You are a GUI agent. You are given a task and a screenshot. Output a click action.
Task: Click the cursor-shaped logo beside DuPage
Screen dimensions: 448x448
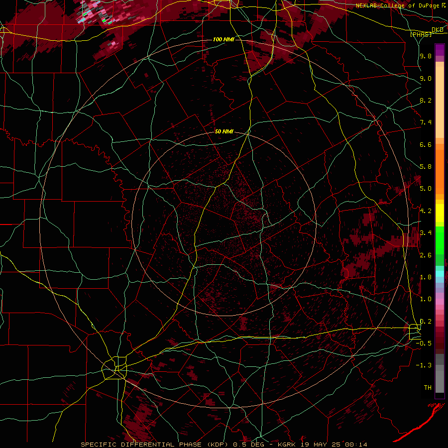pos(444,5)
